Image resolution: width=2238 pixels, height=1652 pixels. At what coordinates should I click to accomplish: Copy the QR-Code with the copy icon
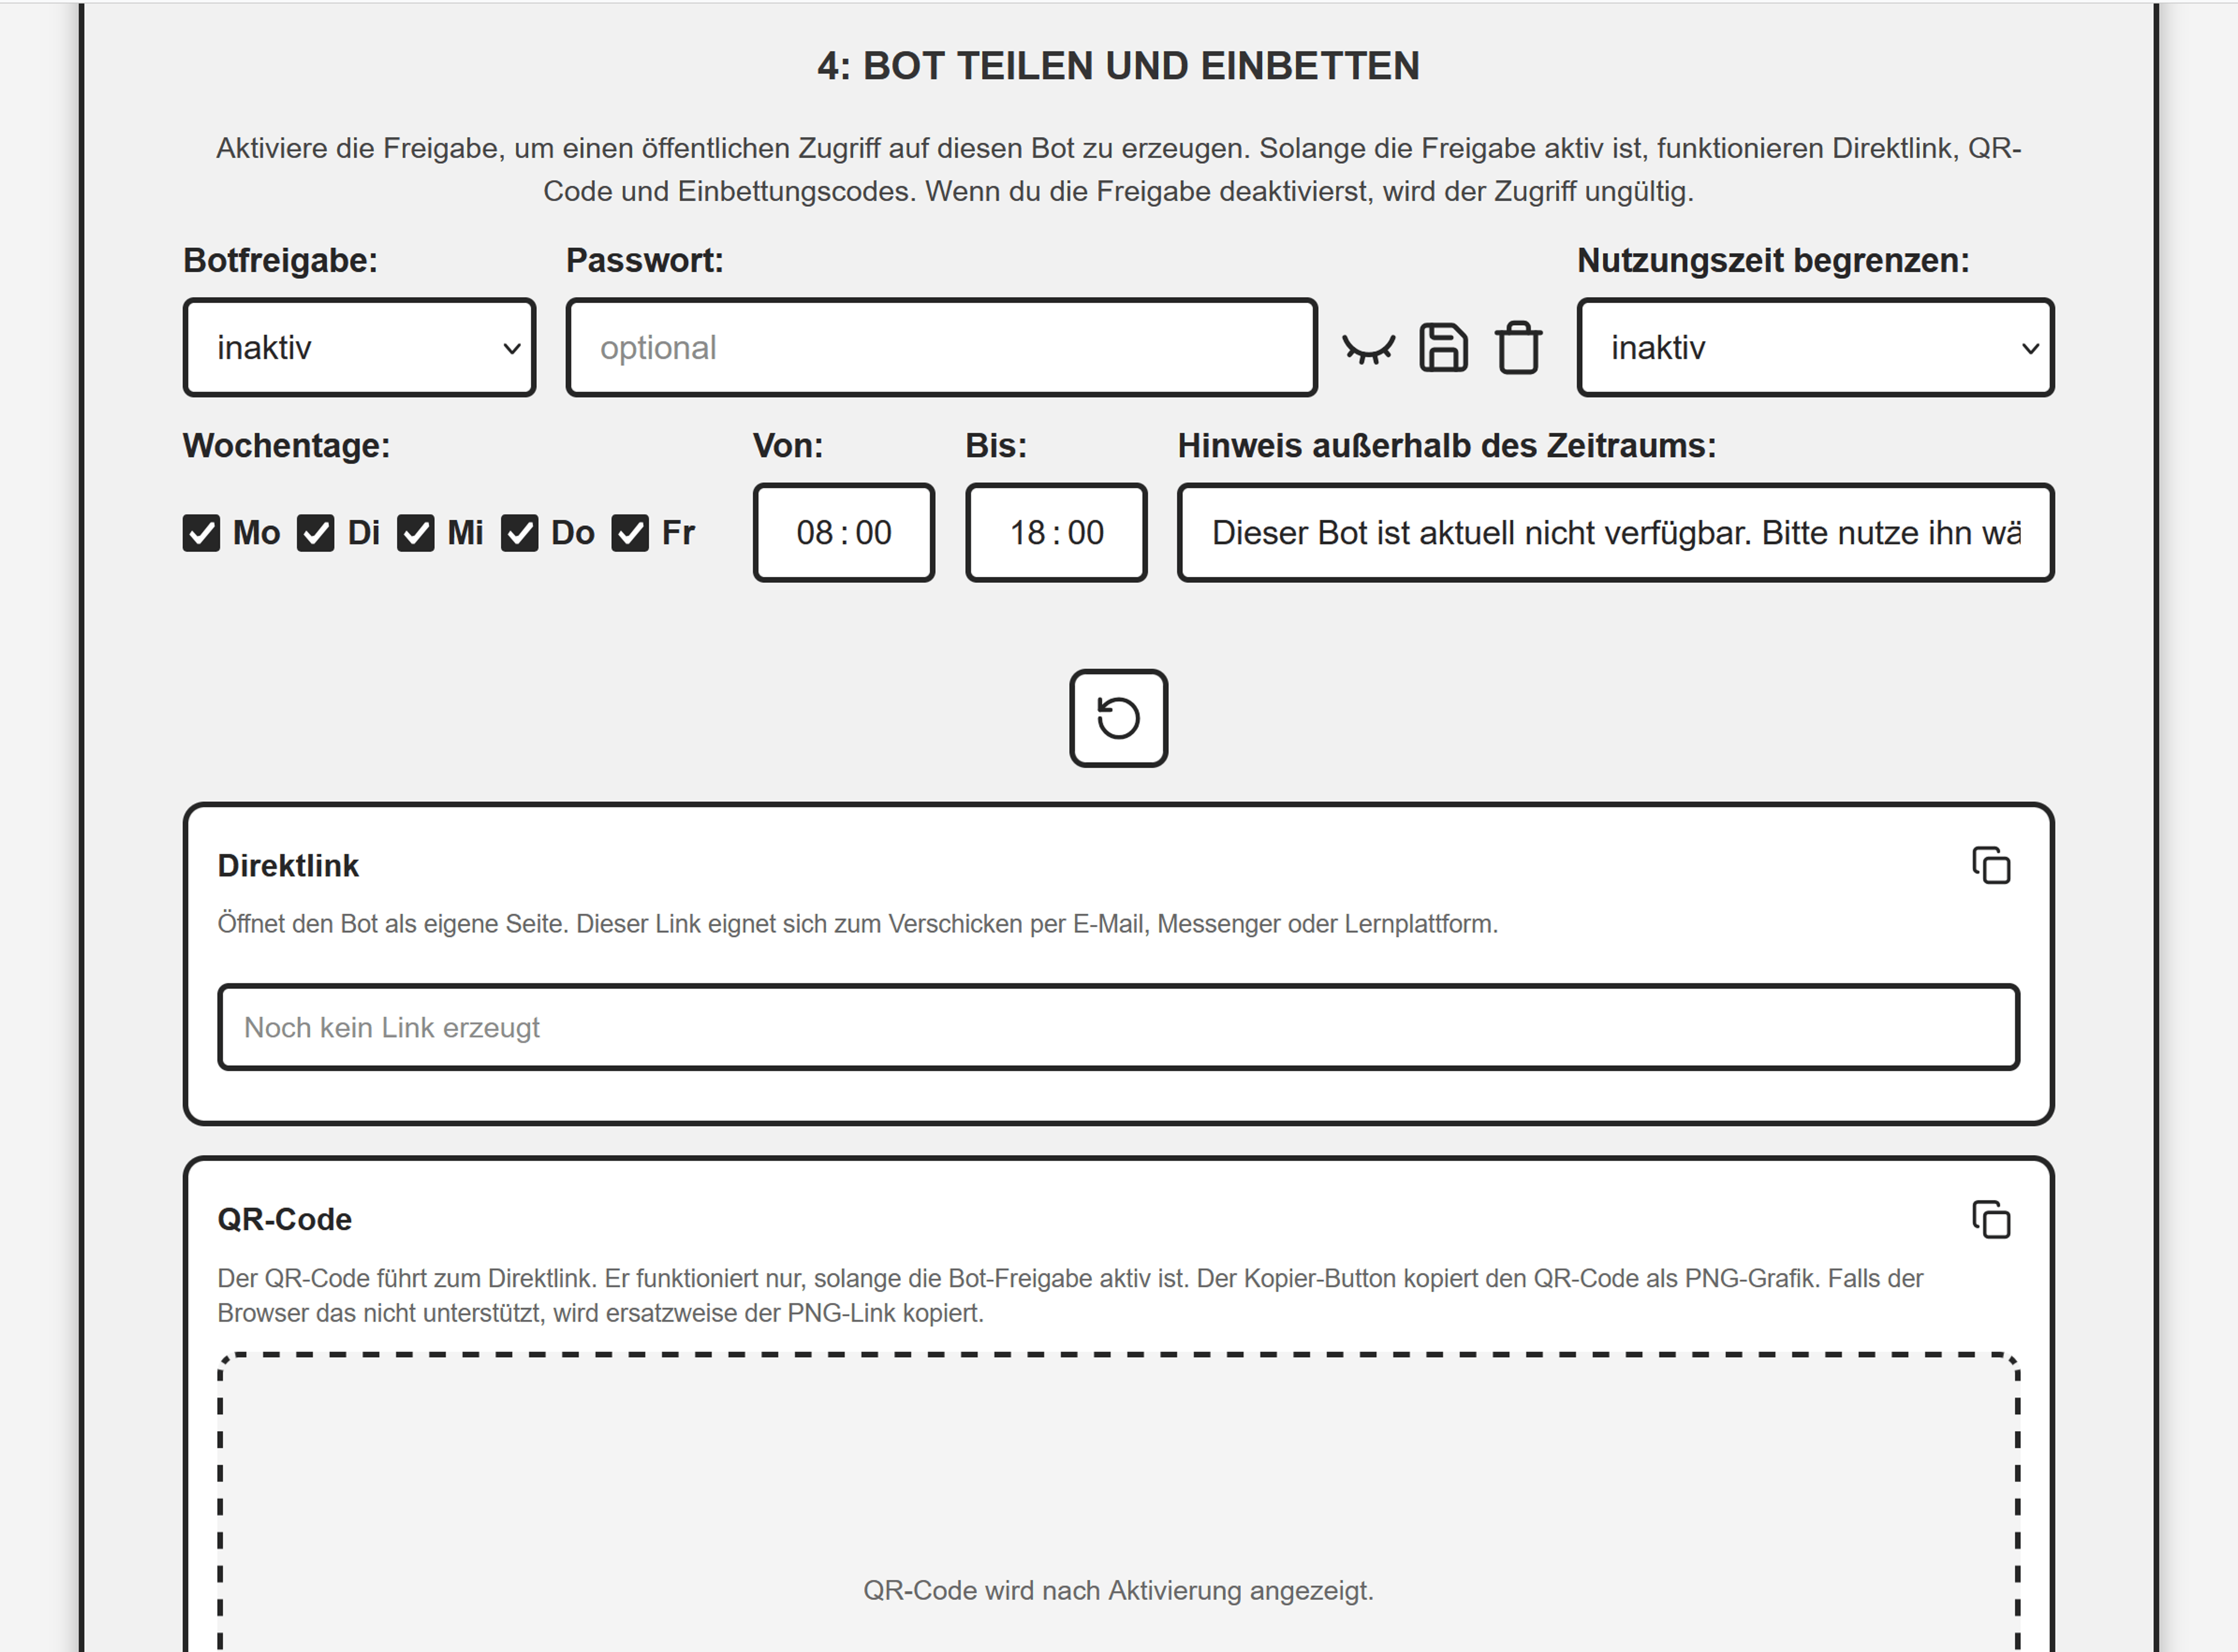(1991, 1219)
